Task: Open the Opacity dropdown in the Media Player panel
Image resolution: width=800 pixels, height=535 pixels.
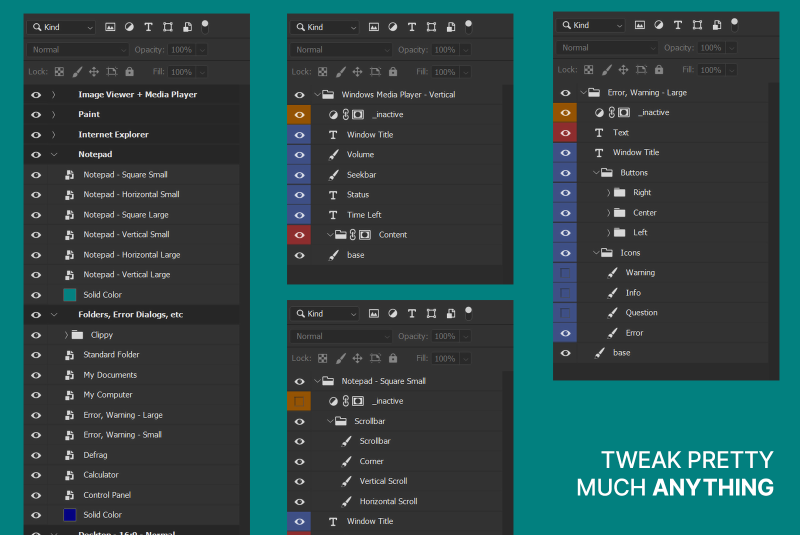Action: click(x=465, y=49)
